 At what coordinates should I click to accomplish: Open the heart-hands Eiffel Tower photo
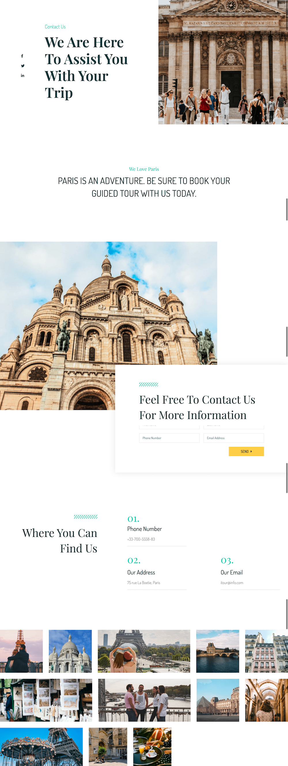pyautogui.click(x=144, y=651)
